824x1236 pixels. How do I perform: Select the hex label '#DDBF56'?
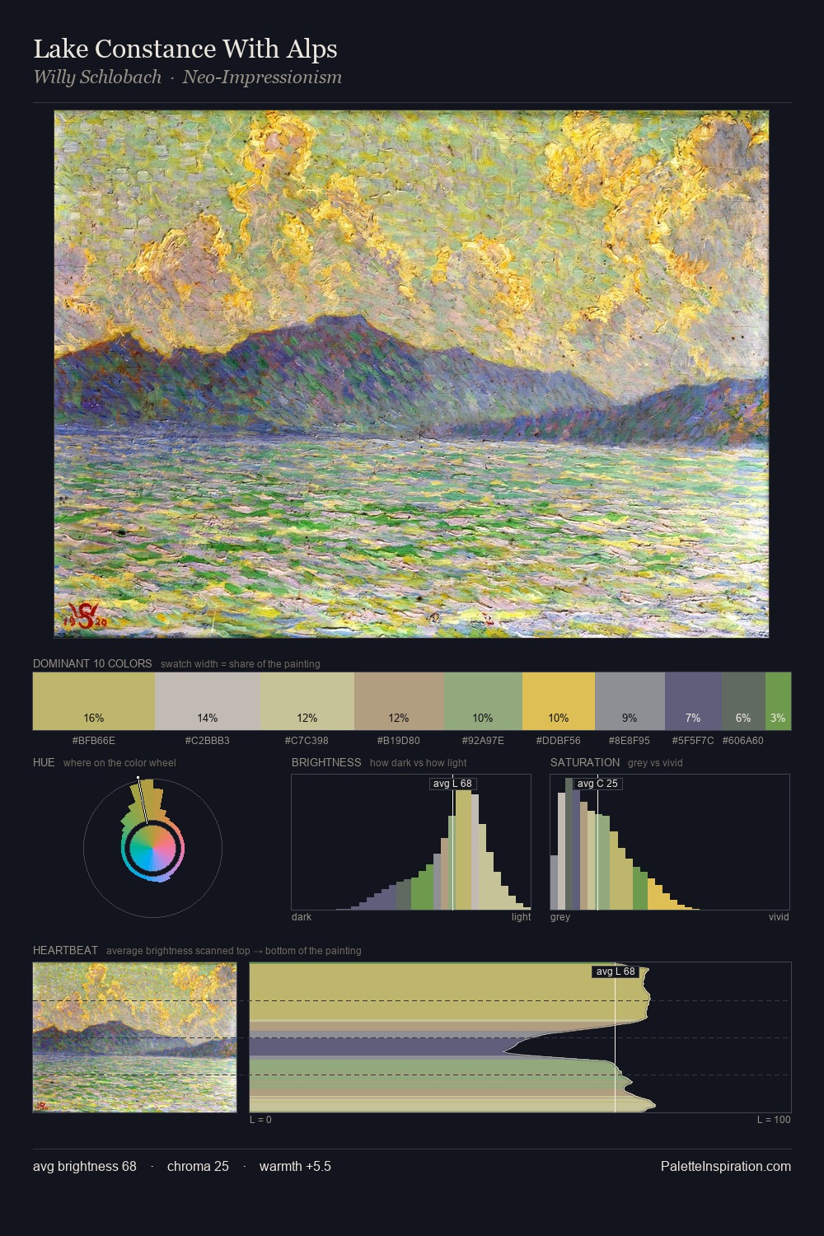(559, 741)
